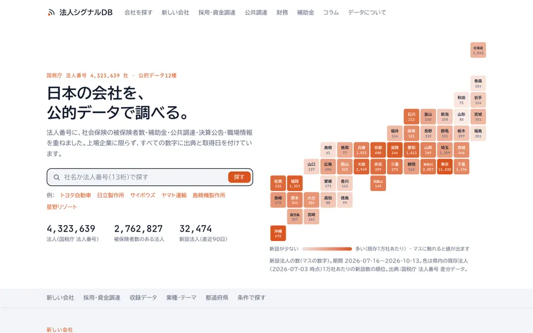Click the 32,474 newly established figure

point(195,229)
